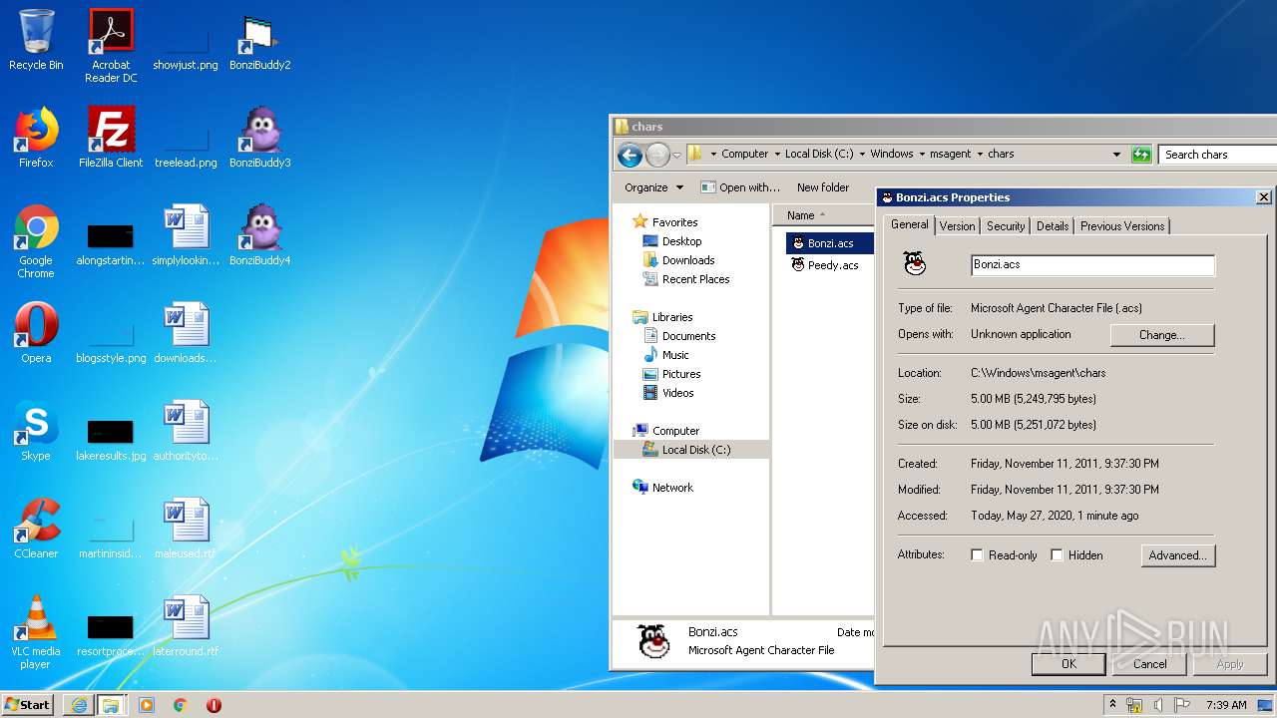Select the lakeresults.jpg desktop file
Viewport: 1277px width, 718px height.
[x=111, y=439]
